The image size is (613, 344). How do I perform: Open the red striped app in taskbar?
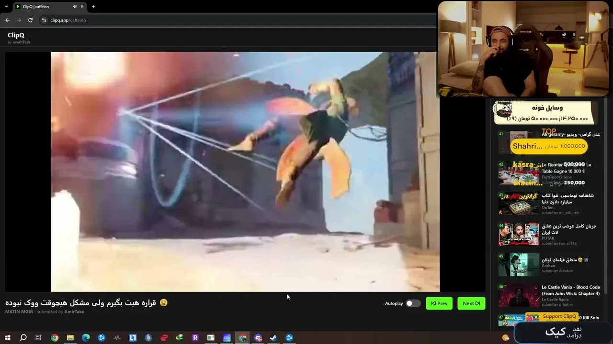pos(164,338)
